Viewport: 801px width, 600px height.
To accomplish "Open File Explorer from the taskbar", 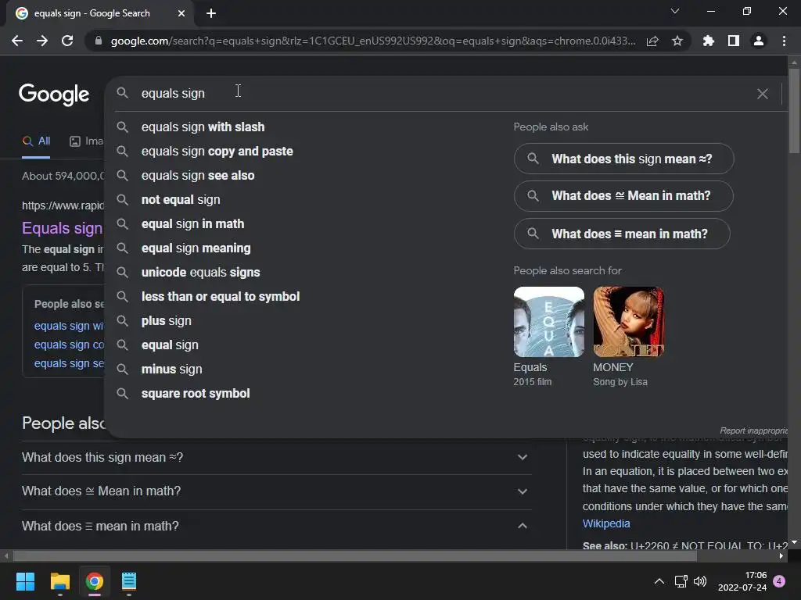I will tap(59, 581).
